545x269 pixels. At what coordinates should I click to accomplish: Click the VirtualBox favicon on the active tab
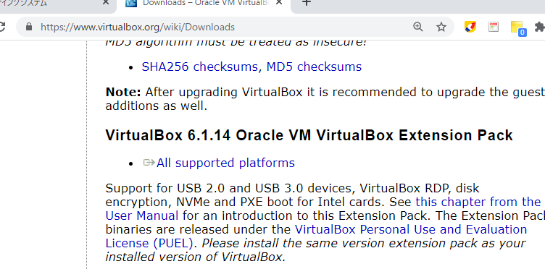coord(131,4)
